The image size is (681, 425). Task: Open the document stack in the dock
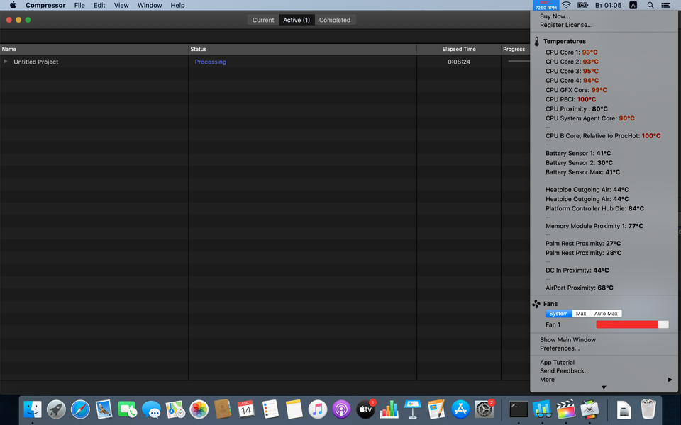tap(624, 409)
